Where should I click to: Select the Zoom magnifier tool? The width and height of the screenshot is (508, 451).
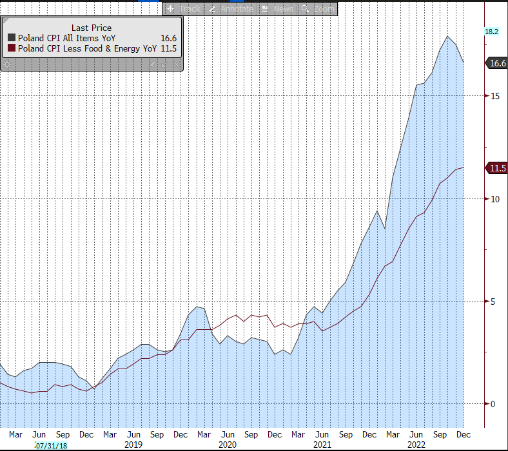(318, 9)
